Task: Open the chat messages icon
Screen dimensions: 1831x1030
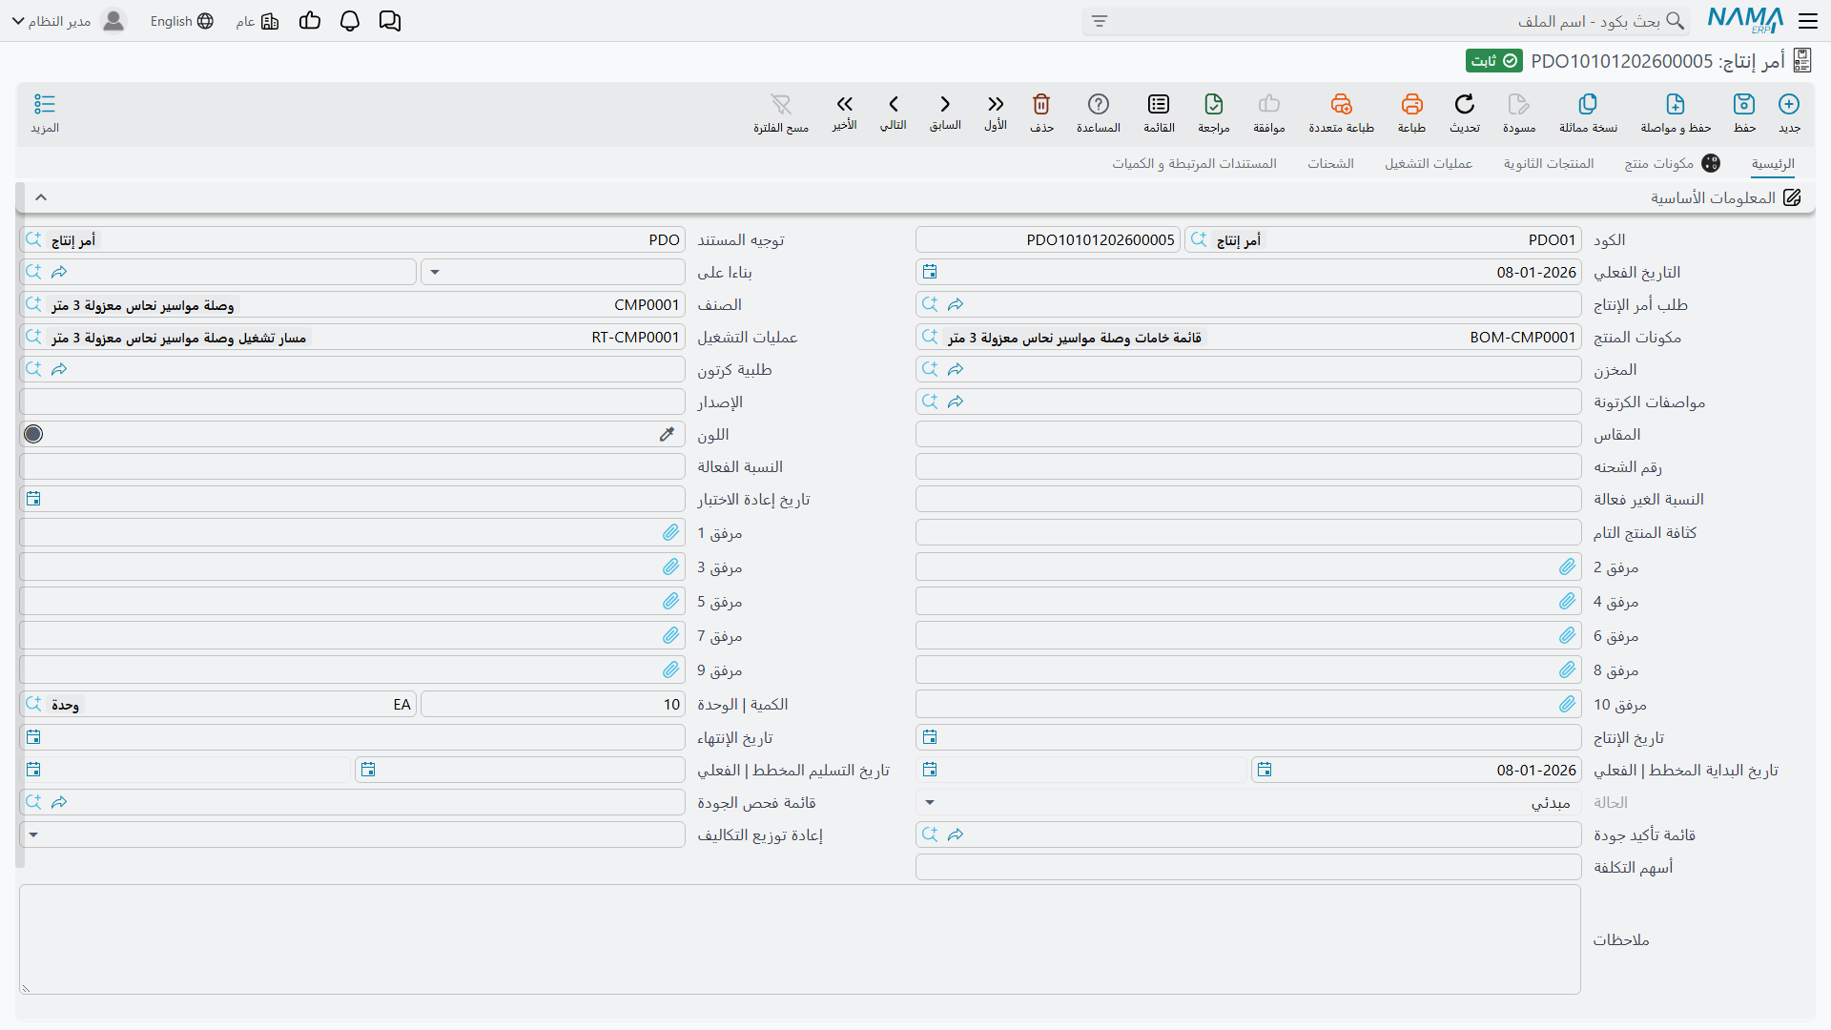Action: (390, 21)
